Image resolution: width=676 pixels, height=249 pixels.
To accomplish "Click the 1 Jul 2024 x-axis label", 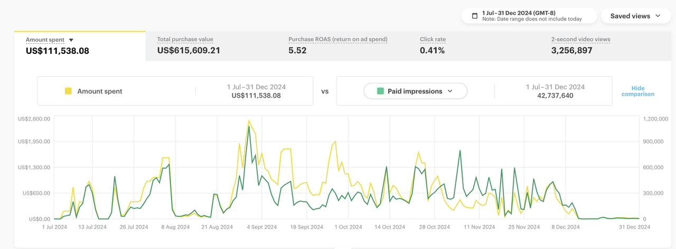I will [x=55, y=227].
